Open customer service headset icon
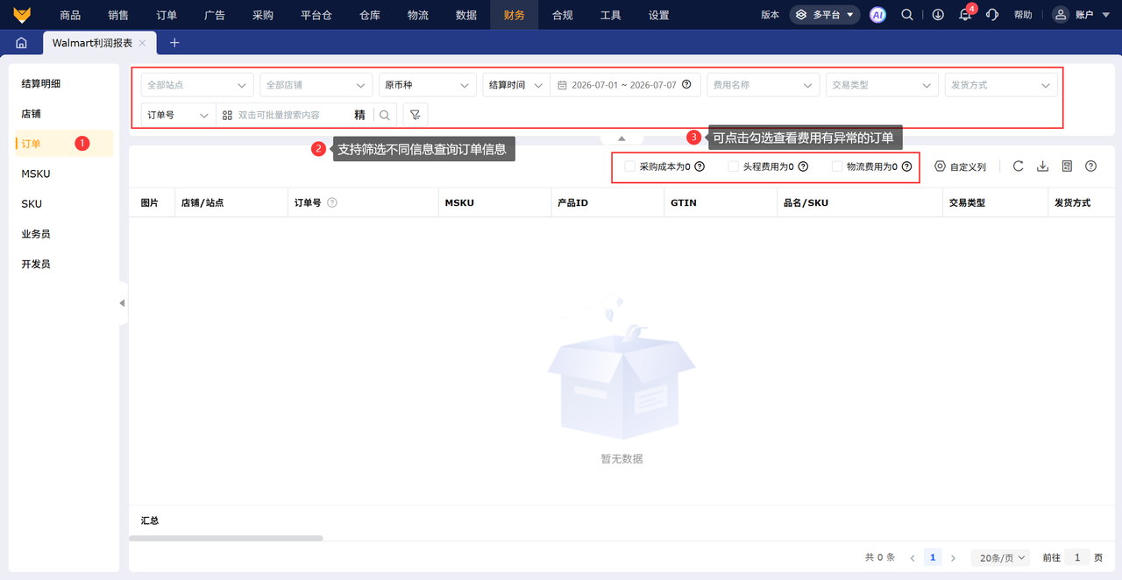The width and height of the screenshot is (1122, 580). pyautogui.click(x=992, y=15)
